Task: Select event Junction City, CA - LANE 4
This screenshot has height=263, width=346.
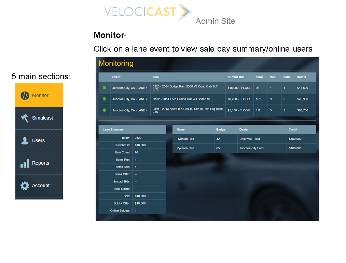Action: (x=130, y=110)
